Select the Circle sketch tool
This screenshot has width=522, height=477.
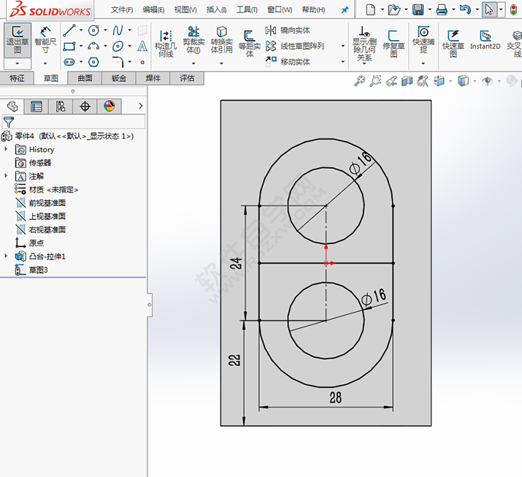coord(93,30)
